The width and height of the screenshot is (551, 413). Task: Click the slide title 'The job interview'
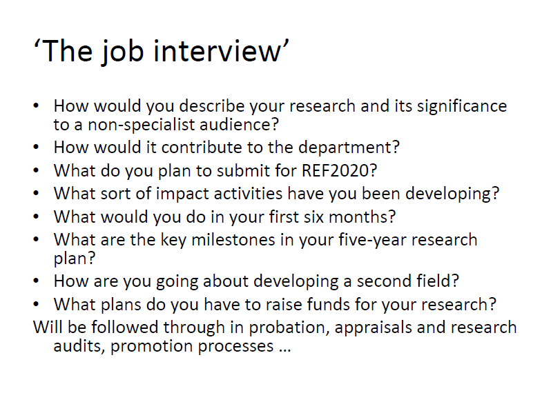tap(162, 52)
